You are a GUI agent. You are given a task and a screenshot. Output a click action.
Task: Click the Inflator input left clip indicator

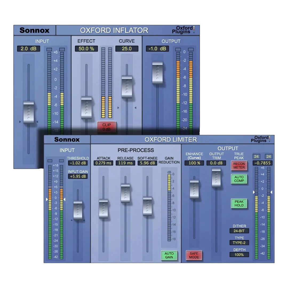click(49, 49)
